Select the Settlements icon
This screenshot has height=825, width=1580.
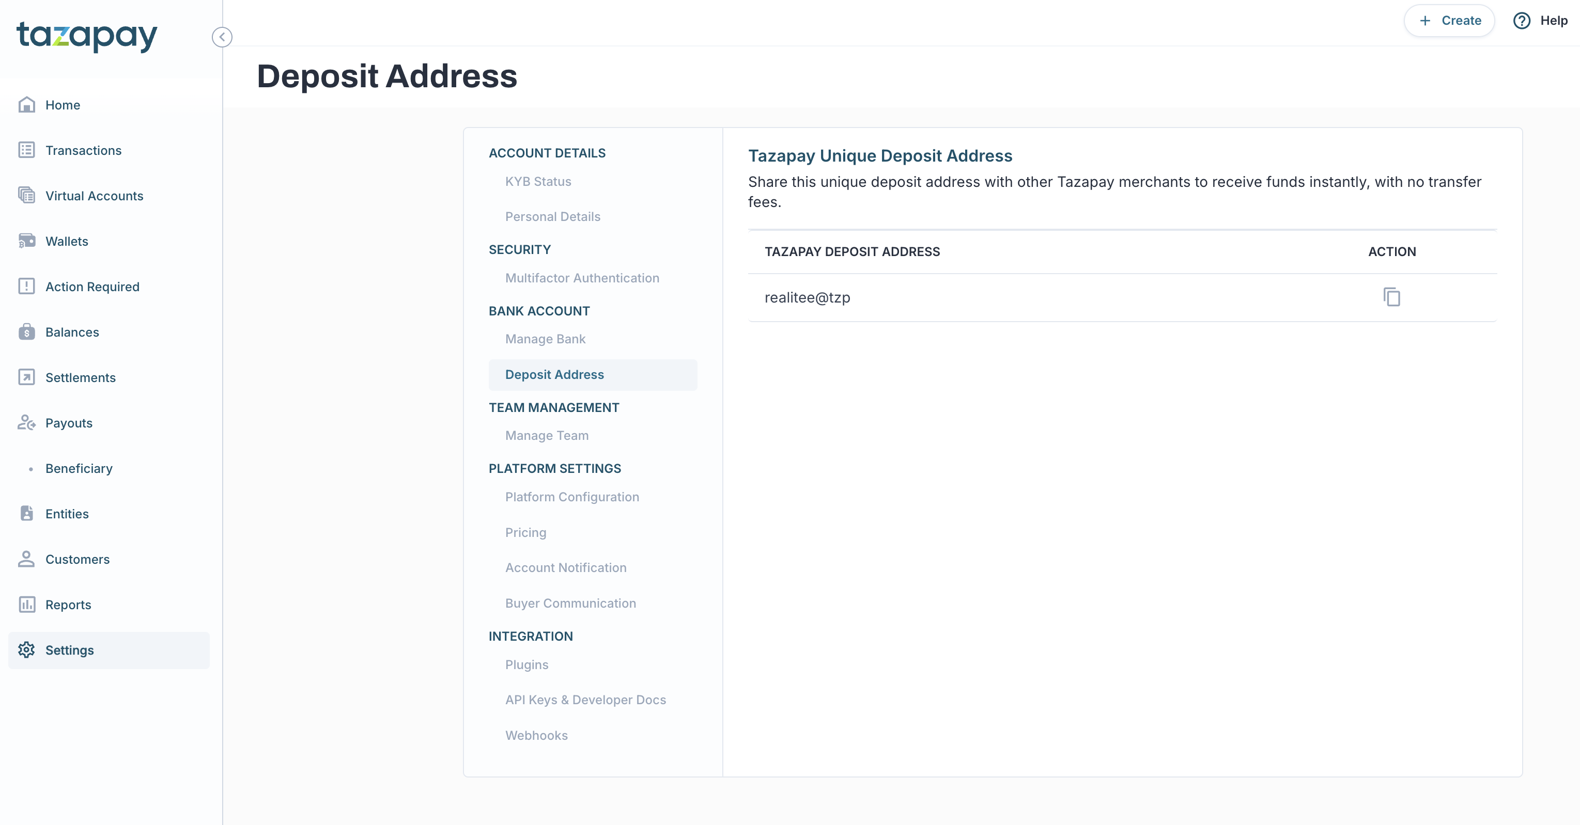pyautogui.click(x=27, y=377)
